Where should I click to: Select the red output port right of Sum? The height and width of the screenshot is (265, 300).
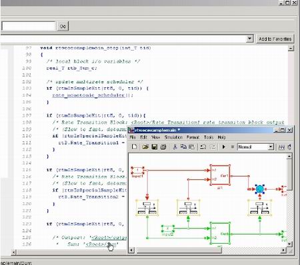tap(283, 189)
